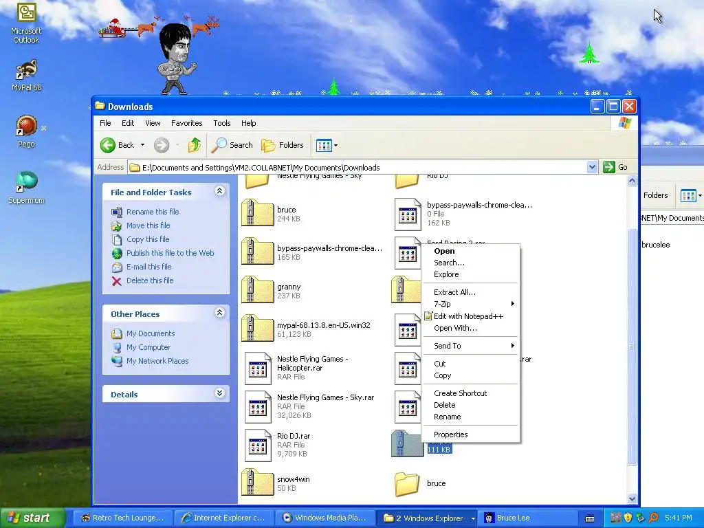Go to My Documents in Other Places
This screenshot has height=528, width=704.
pos(151,333)
